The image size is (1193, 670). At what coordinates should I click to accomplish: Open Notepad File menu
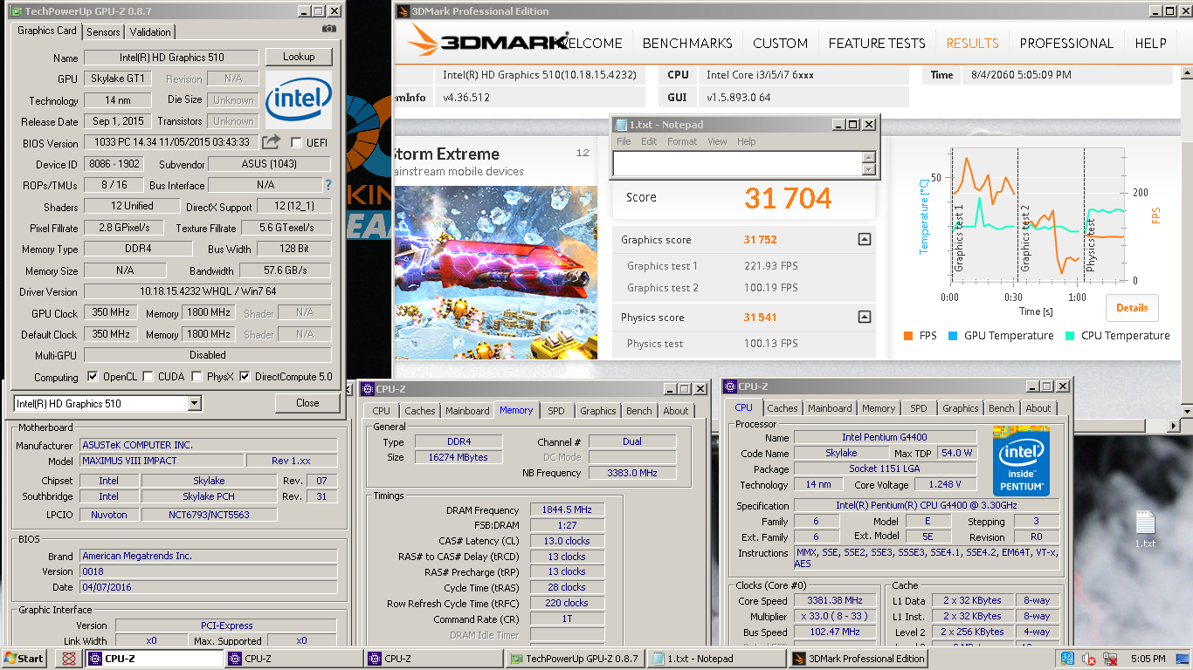[624, 141]
